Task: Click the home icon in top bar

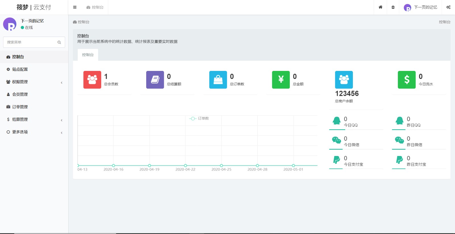Action: click(380, 7)
